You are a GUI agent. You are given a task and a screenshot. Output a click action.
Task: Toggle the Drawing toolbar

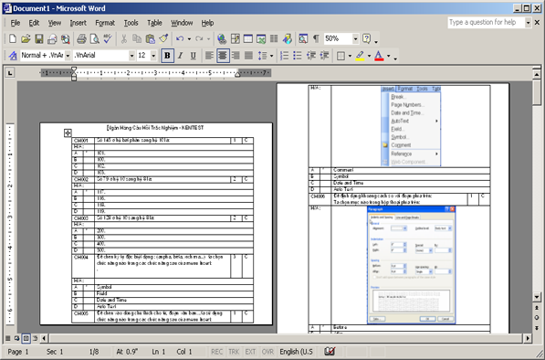(287, 38)
